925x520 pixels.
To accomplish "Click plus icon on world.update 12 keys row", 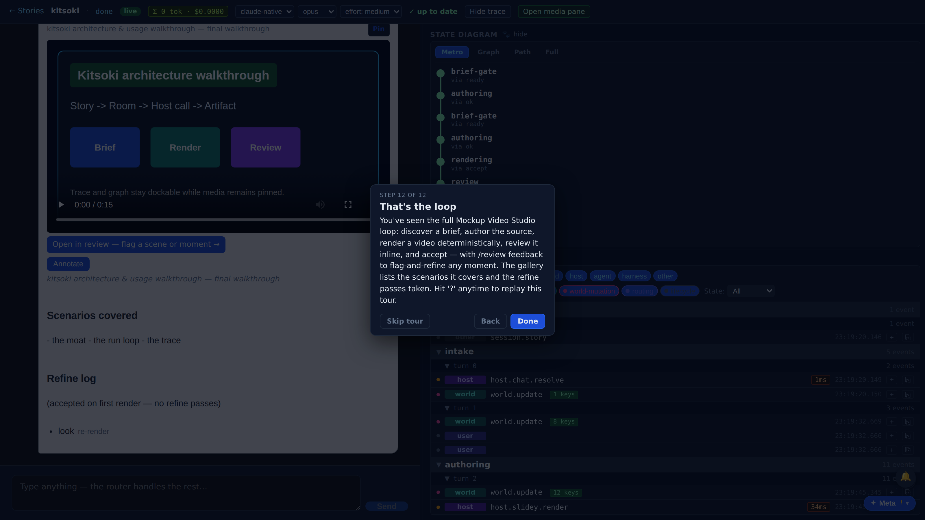I will coord(891,492).
